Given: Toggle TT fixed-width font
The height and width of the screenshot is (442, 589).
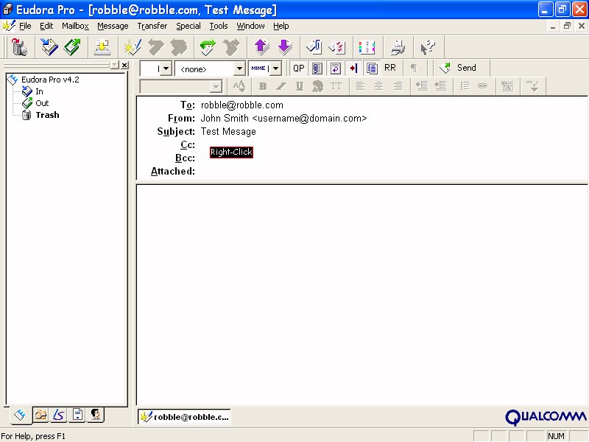Looking at the screenshot, I should (x=336, y=86).
